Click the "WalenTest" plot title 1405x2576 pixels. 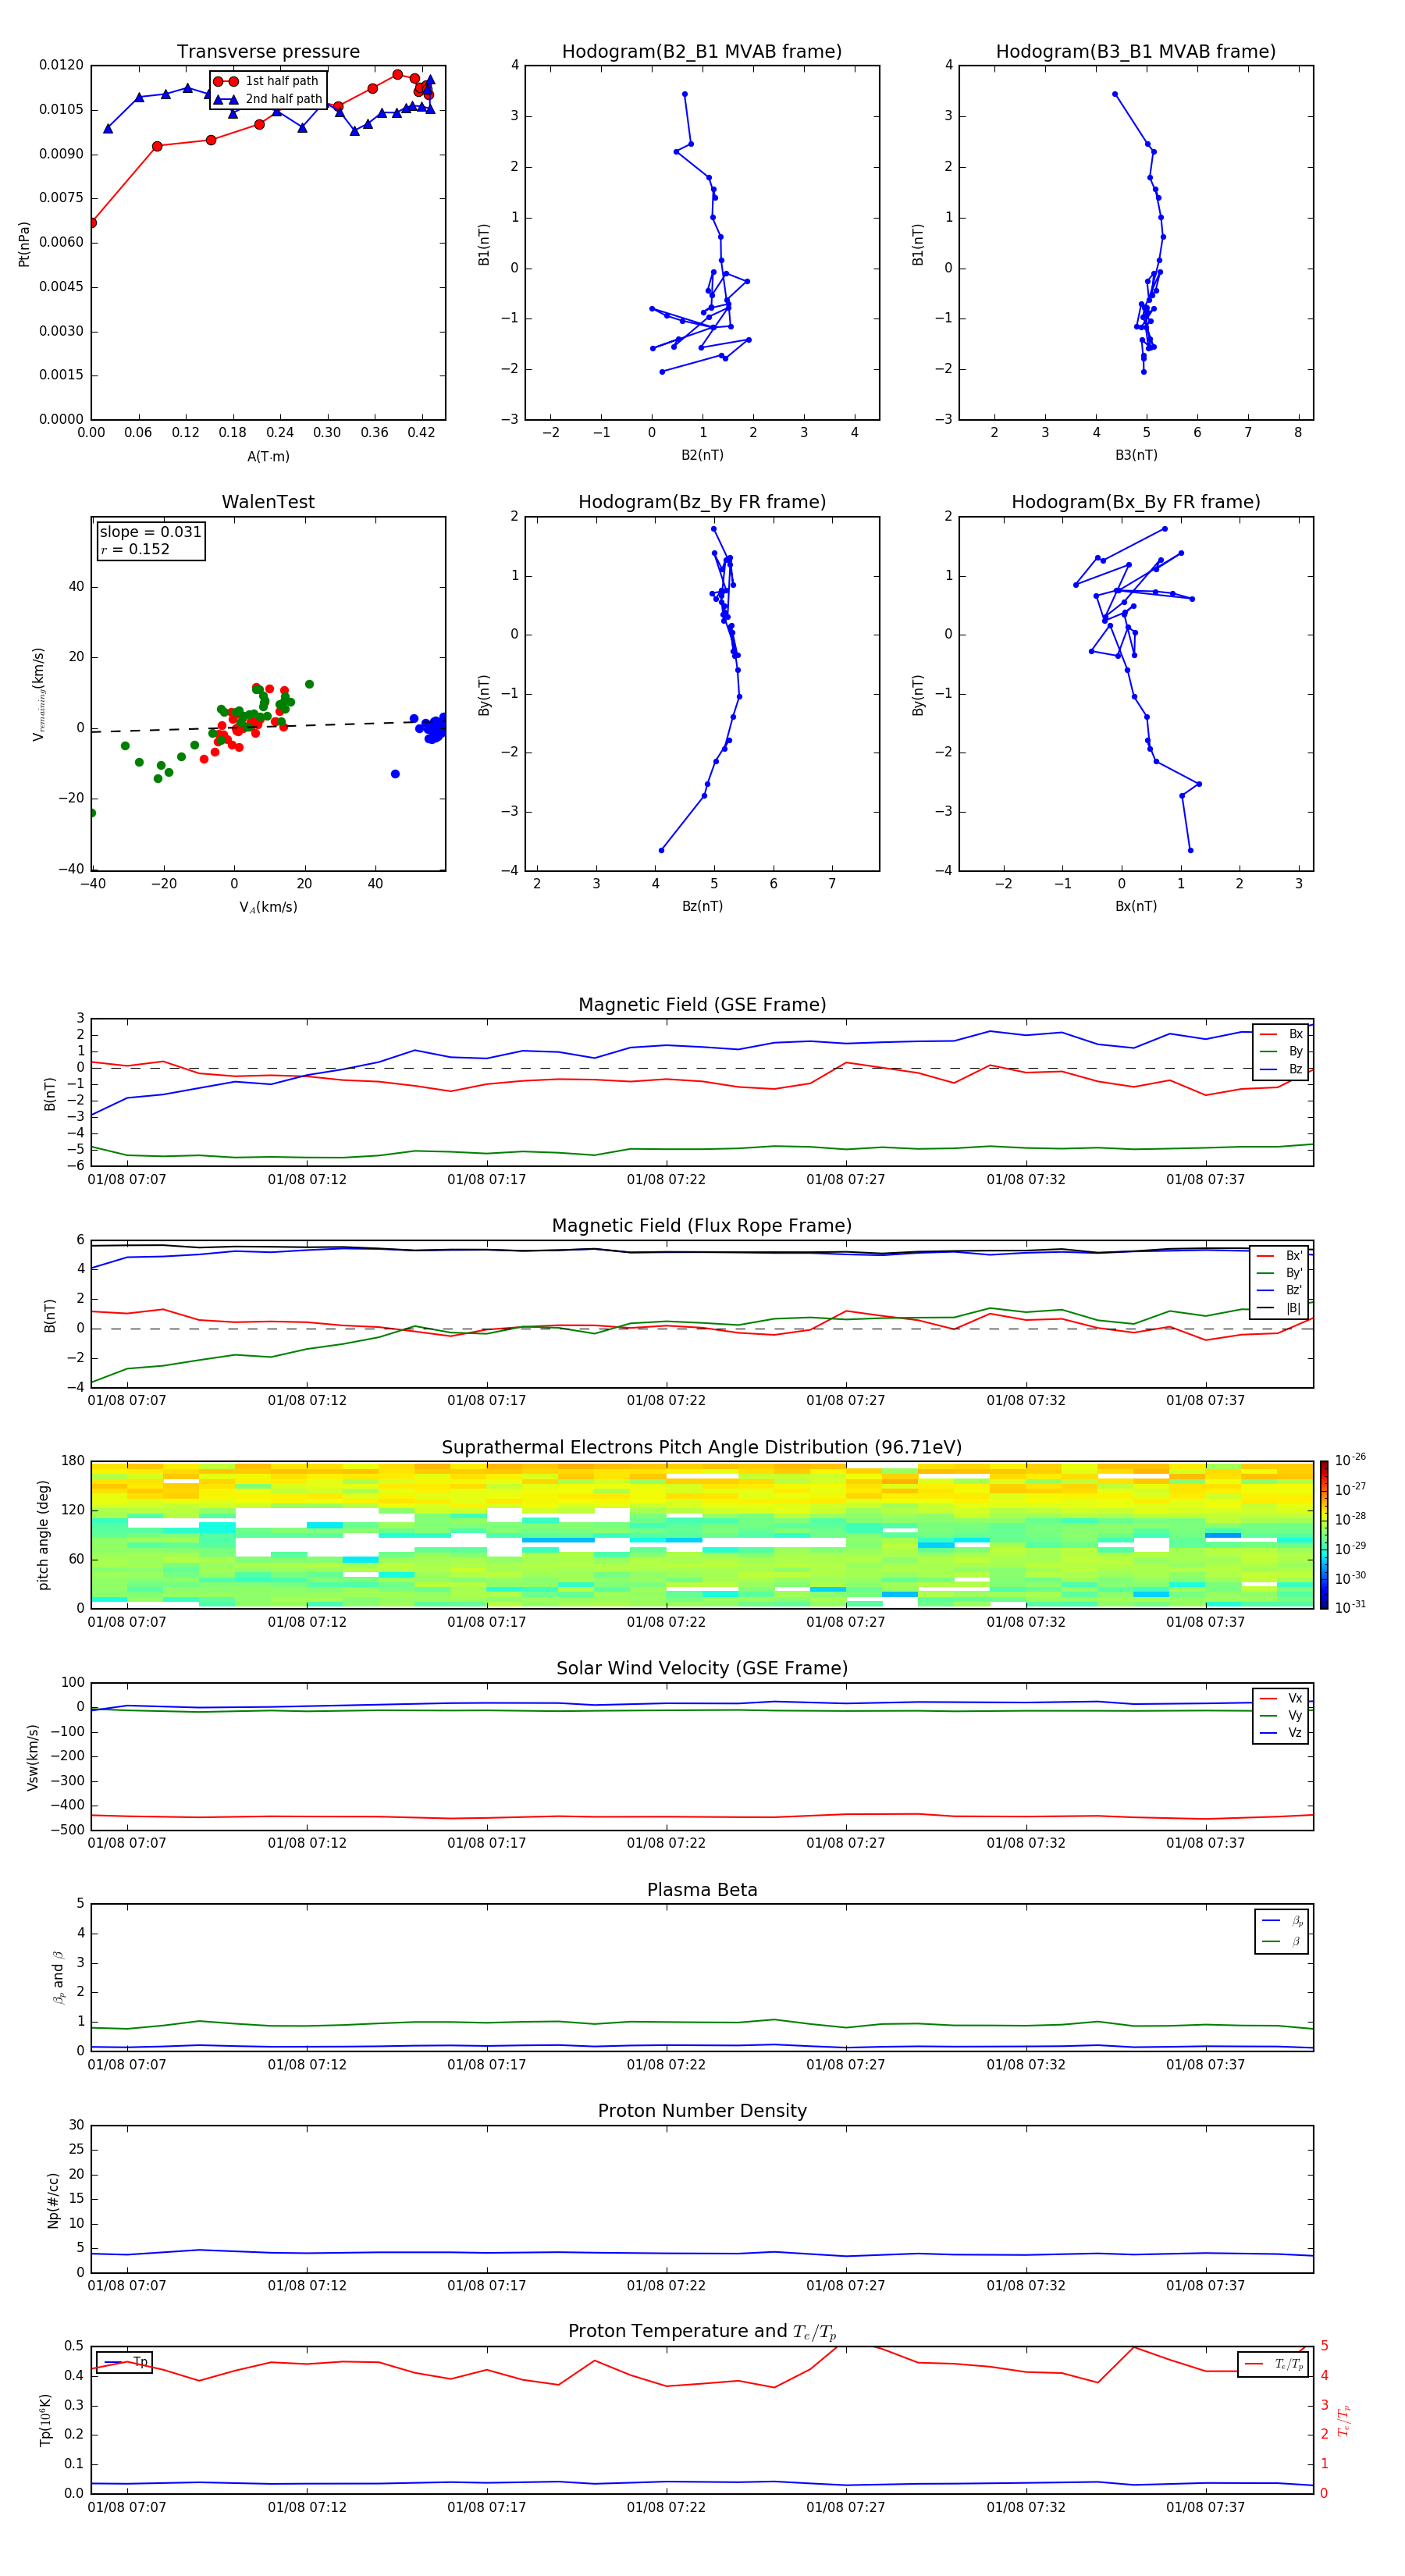[268, 502]
